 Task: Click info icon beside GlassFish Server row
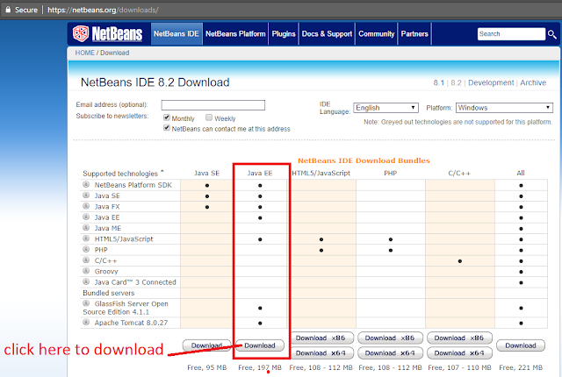86,303
